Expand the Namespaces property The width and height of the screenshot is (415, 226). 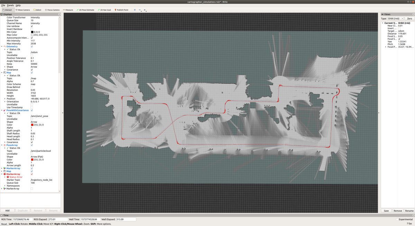[5, 186]
